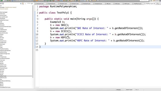Image resolution: width=161 pixels, height=91 pixels.
Task: Select the (default package) tree entry
Action: [x=4, y=12]
